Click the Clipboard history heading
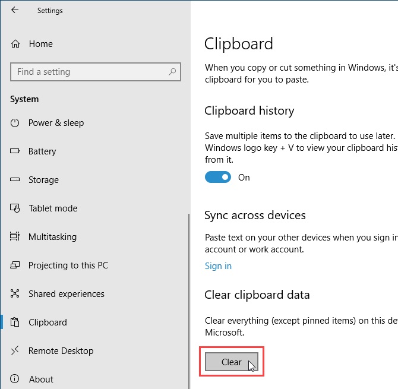Viewport: 398px width, 389px height. click(249, 110)
